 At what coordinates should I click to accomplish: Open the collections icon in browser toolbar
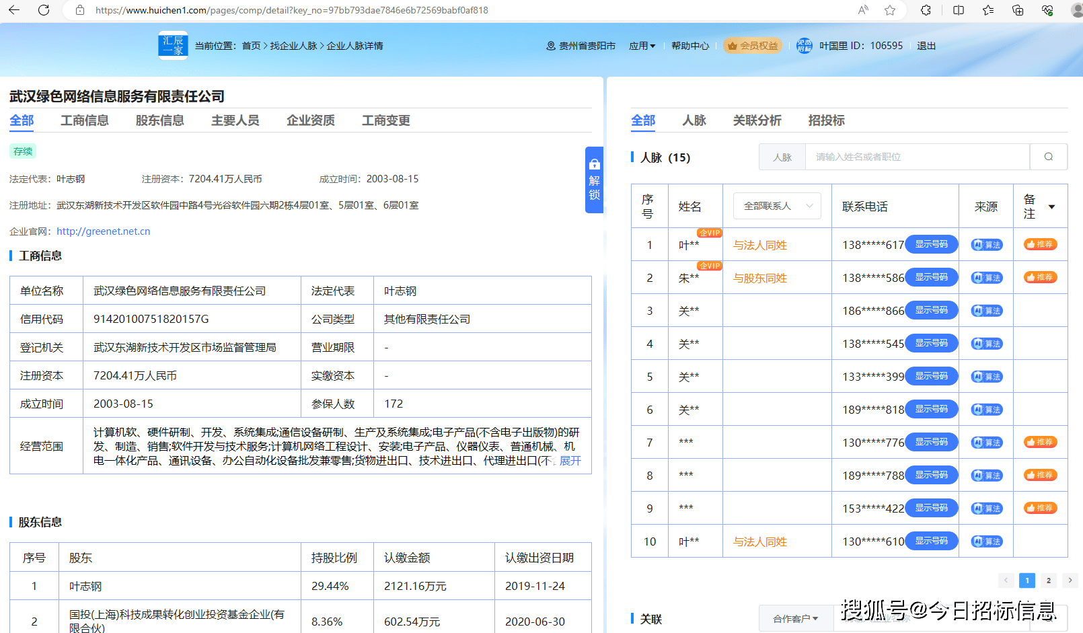pos(1018,10)
